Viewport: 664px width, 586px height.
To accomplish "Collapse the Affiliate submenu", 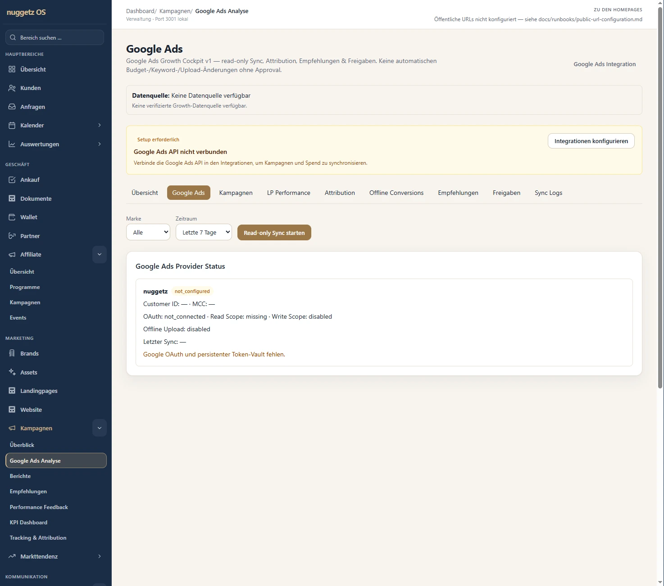I will tap(100, 254).
